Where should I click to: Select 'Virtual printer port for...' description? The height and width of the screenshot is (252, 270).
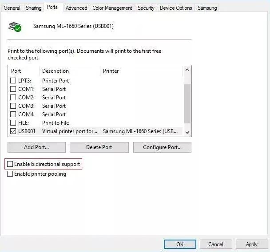tap(70, 131)
